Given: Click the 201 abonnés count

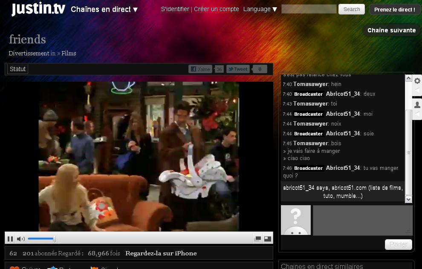Looking at the screenshot, I should [x=40, y=253].
